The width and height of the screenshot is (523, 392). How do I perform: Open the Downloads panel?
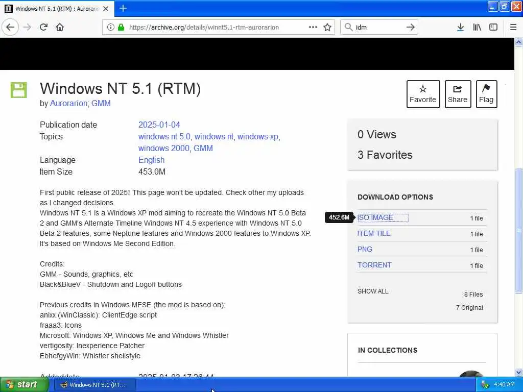[460, 27]
